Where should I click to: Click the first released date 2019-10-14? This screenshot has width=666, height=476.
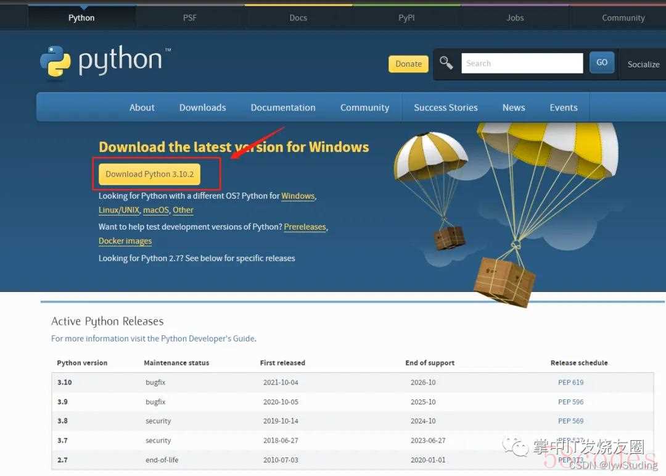click(281, 421)
